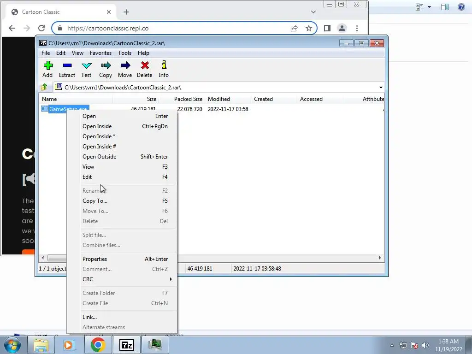Open the Info toolbar icon
472x354 pixels.
point(164,69)
